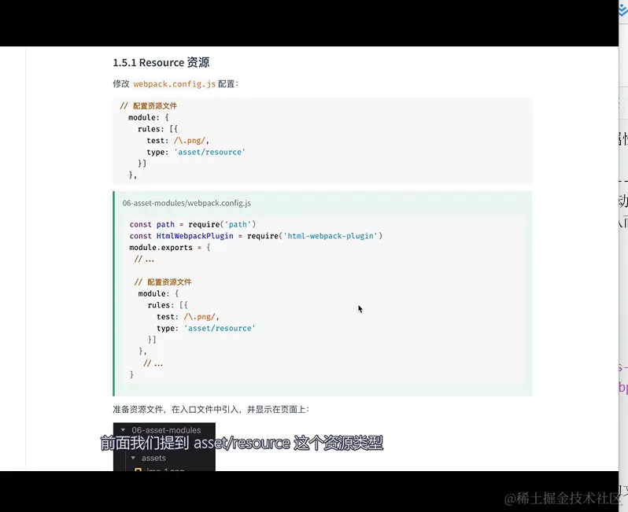Click test: /\.png/ in the first block

tap(178, 141)
